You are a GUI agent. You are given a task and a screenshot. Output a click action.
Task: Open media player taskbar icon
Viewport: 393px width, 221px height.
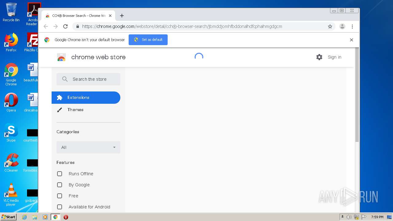(x=45, y=217)
